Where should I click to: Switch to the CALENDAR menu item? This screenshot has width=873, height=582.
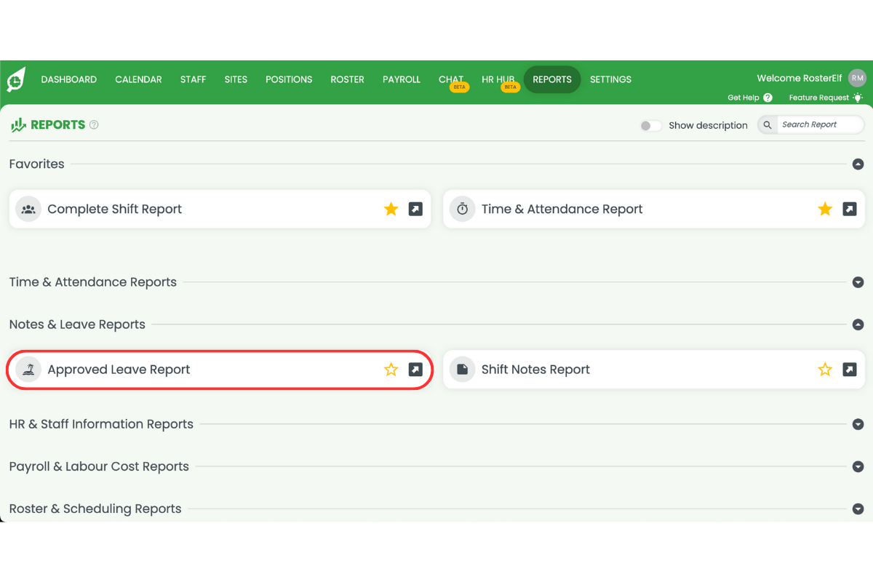tap(138, 79)
